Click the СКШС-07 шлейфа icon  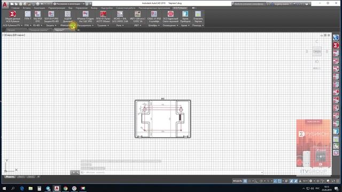154,14
